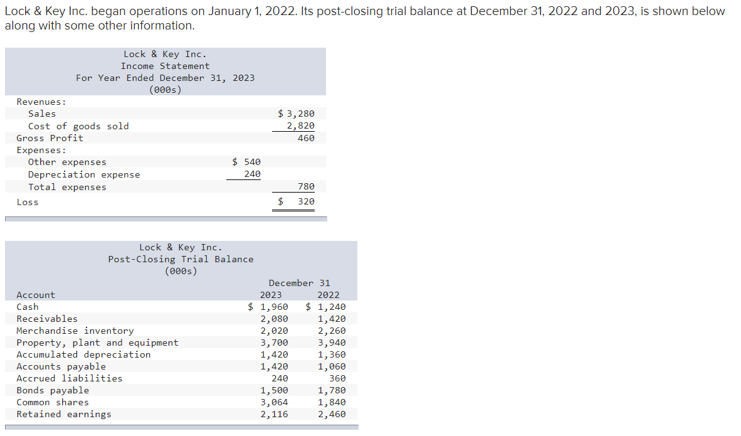Click the 'Bonds payable' account label
741x436 pixels.
pyautogui.click(x=53, y=391)
